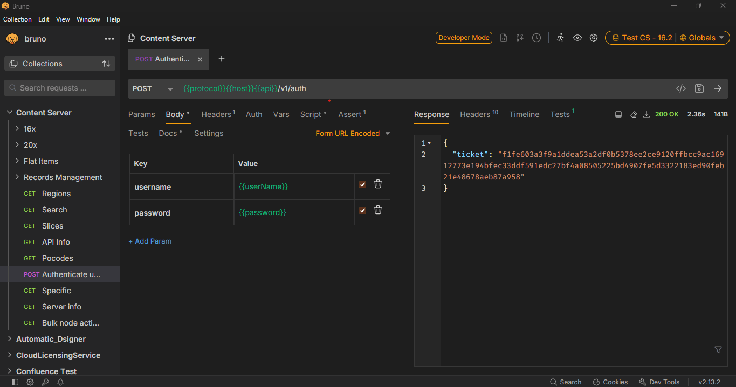Click the Search requests input field
Viewport: 736px width, 387px height.
(x=60, y=88)
